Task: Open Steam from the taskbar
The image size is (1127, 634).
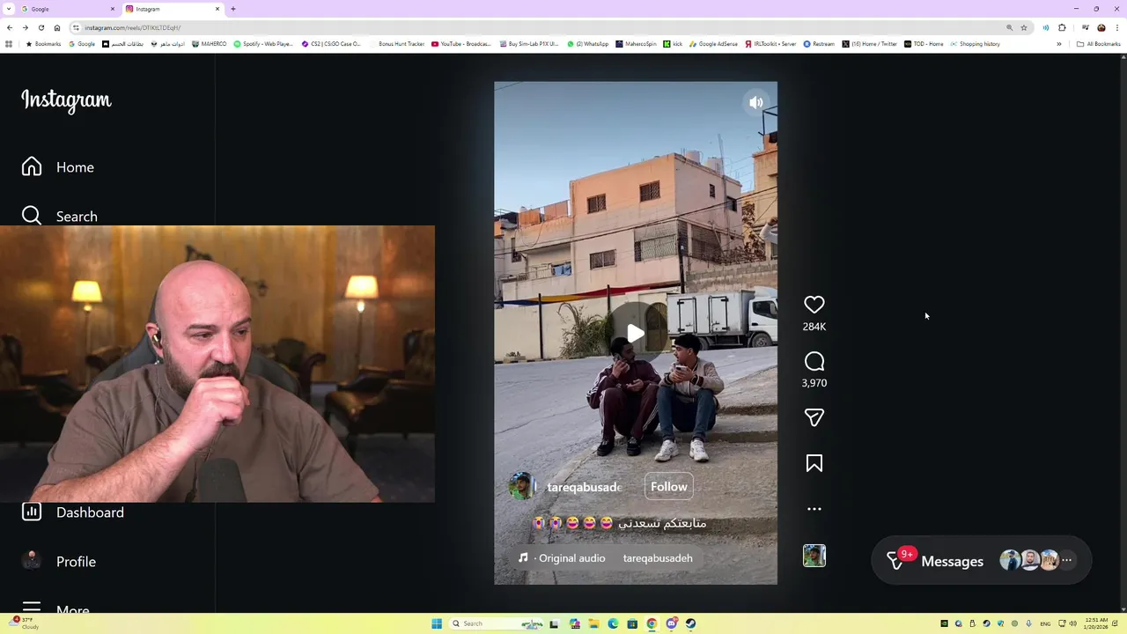Action: pyautogui.click(x=690, y=623)
